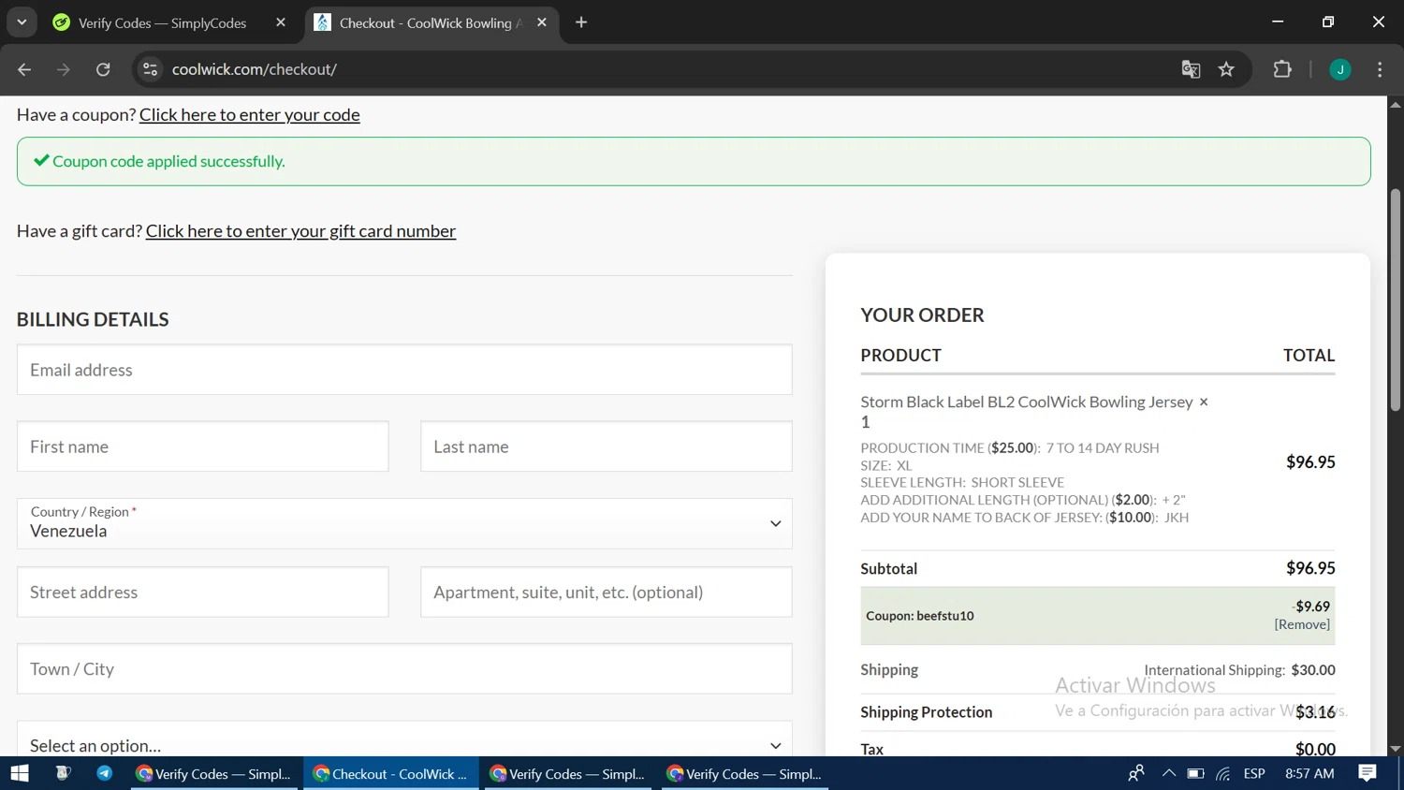Change the ESP input language
This screenshot has width=1404, height=790.
pos(1254,773)
